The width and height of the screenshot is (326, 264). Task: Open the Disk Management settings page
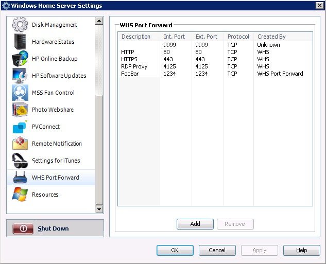coord(55,25)
